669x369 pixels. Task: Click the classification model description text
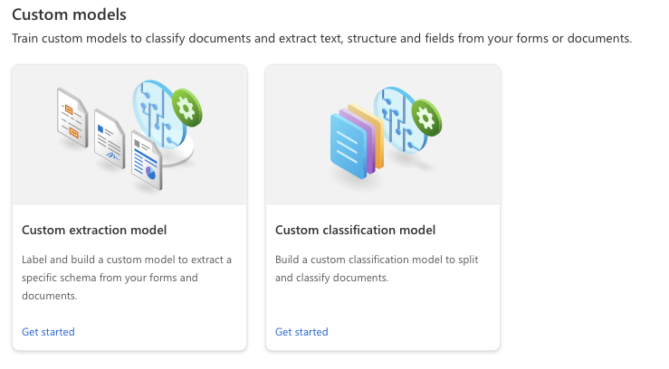coord(377,269)
